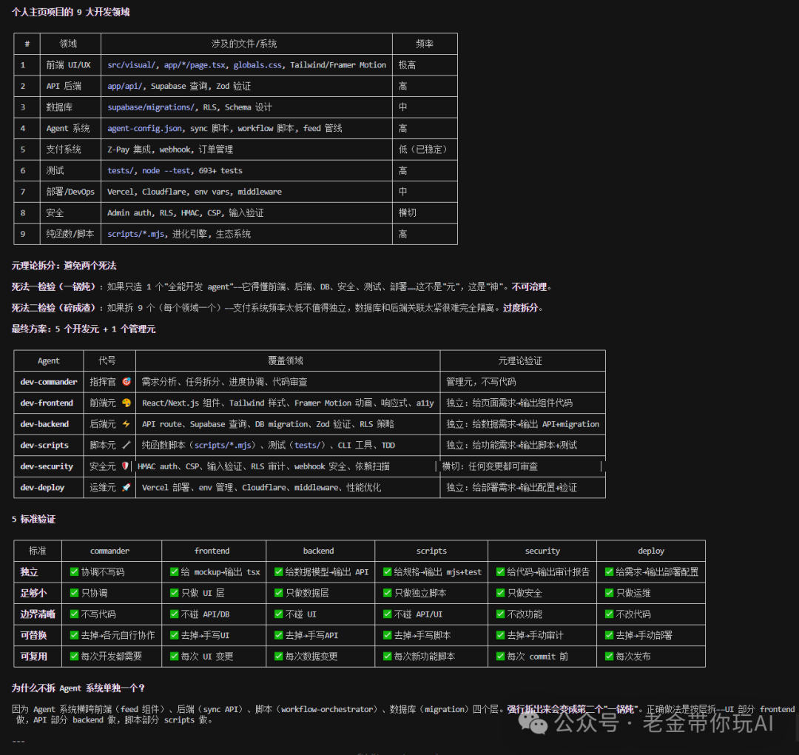Select the 领域 column header

68,44
